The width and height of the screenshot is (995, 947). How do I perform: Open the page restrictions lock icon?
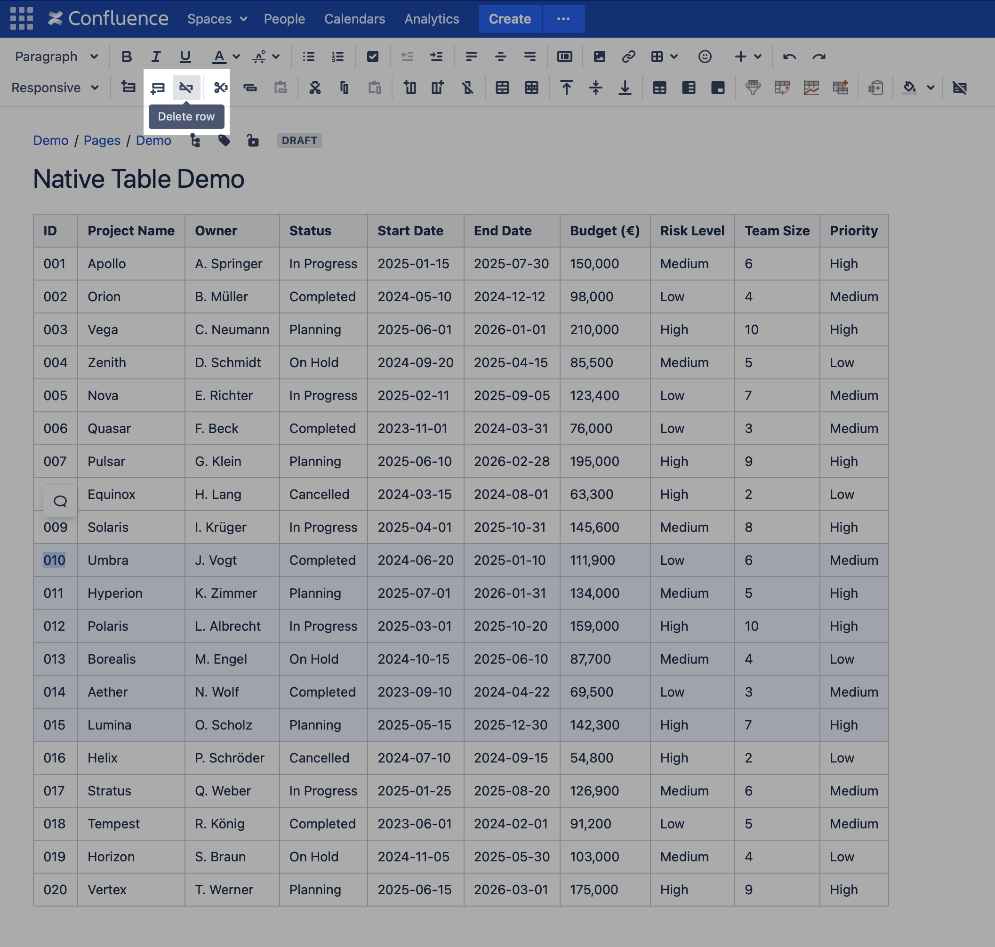[x=253, y=140]
